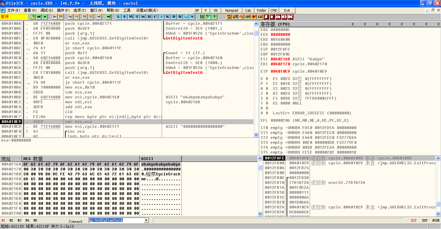Click the Step over toolbar icon
Screen dimensions: 441x229
77,17
